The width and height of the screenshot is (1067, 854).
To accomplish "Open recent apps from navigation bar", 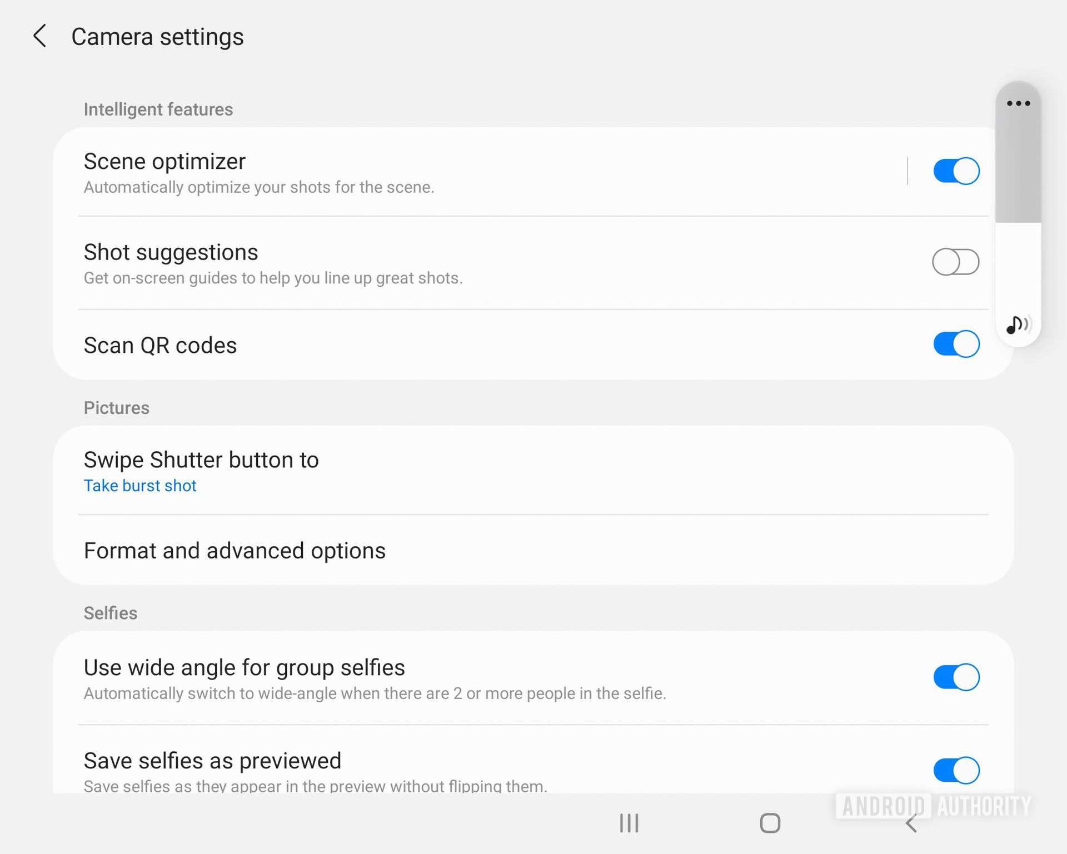I will tap(629, 823).
